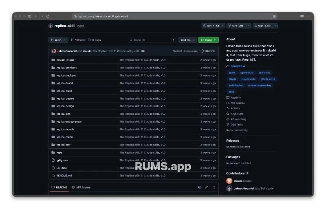326x209 pixels.
Task: Click the site settings icon in address bar
Action: 75,16
